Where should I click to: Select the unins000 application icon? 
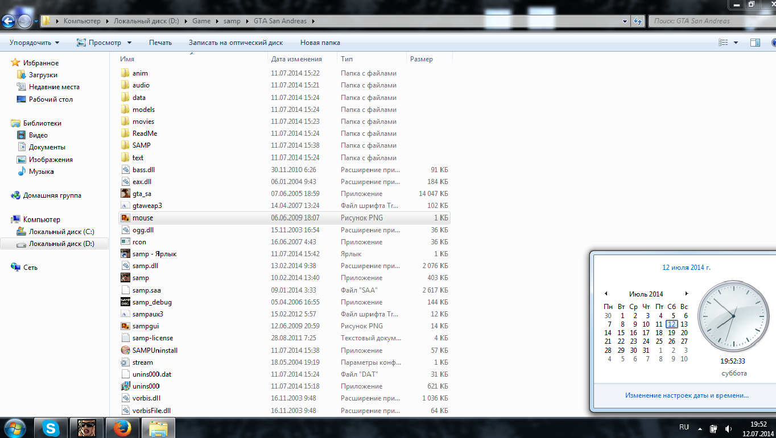pos(126,386)
